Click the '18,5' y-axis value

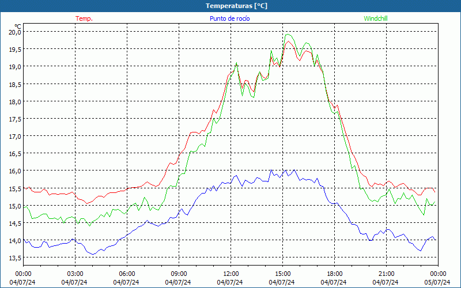[x=15, y=84]
